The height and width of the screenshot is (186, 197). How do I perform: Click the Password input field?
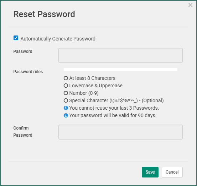click(120, 55)
